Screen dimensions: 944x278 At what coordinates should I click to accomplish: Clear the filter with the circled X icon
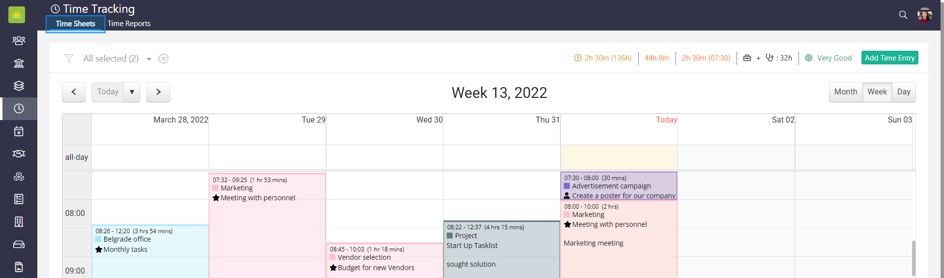click(x=164, y=59)
